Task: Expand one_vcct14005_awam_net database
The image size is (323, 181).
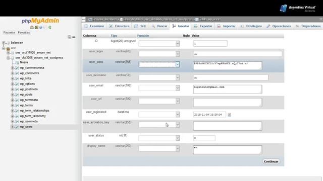Action: [8, 53]
